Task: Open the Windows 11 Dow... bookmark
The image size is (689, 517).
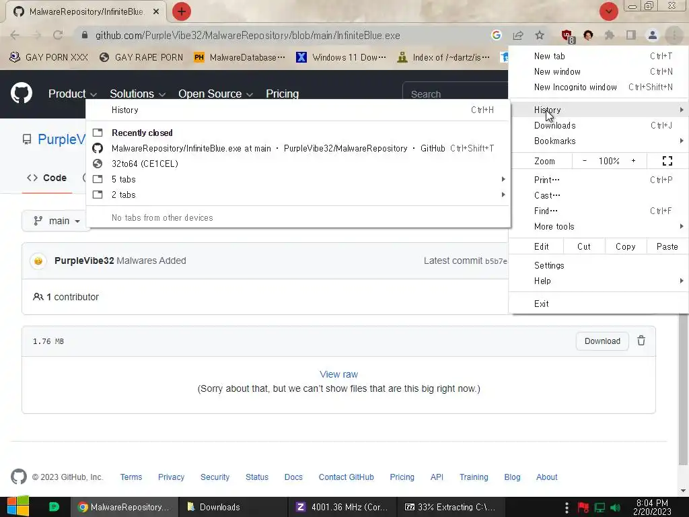Action: tap(341, 57)
